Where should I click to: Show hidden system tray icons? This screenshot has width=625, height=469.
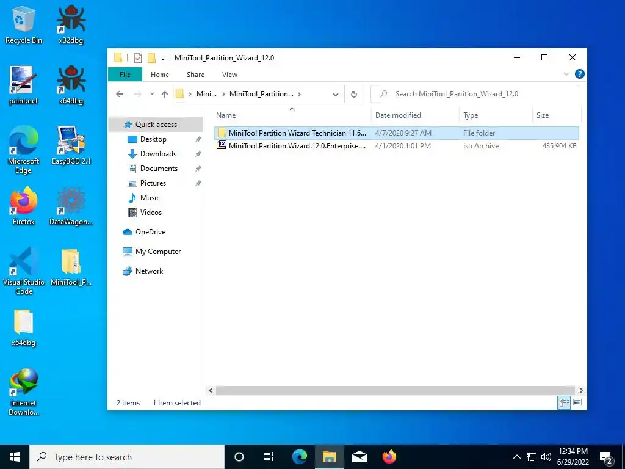point(516,457)
